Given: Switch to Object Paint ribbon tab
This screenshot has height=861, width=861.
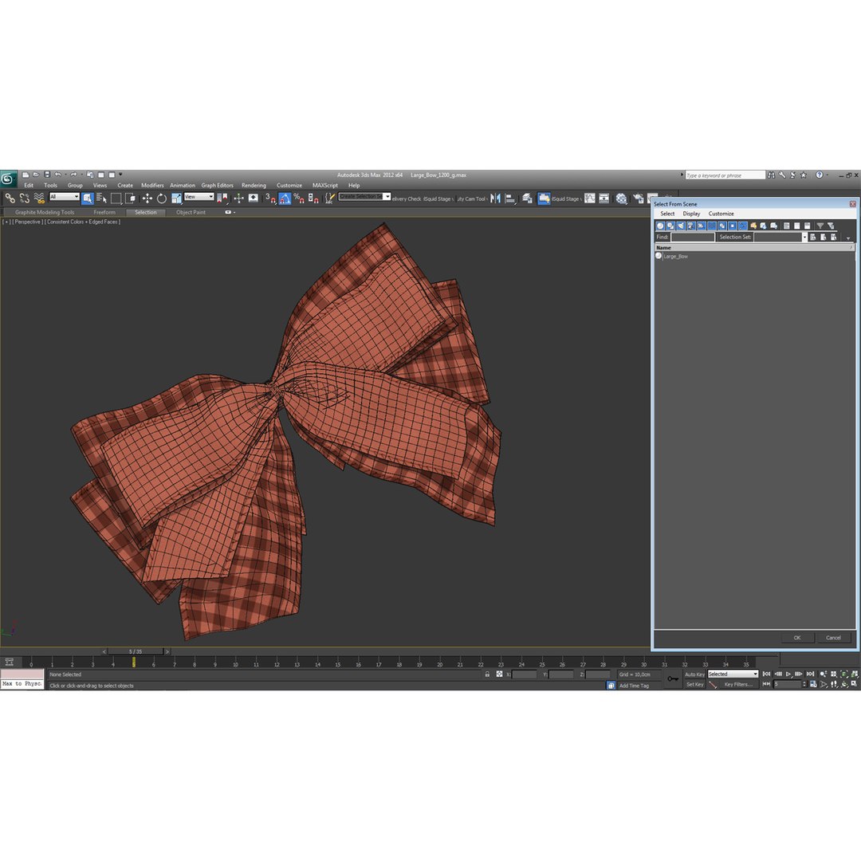Looking at the screenshot, I should coord(191,212).
